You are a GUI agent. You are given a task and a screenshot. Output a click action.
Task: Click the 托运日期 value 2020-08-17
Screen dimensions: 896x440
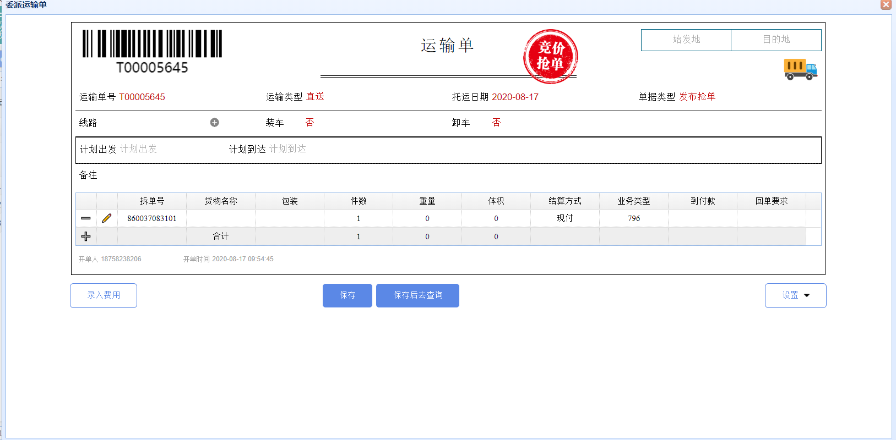point(515,97)
